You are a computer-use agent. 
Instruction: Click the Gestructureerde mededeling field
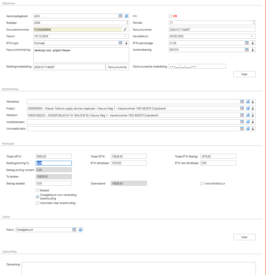tap(197, 66)
